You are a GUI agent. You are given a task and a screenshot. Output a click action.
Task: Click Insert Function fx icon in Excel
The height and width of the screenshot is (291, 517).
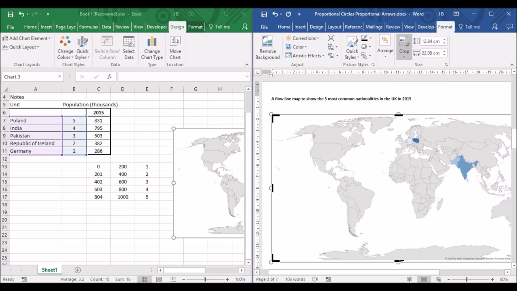(109, 77)
